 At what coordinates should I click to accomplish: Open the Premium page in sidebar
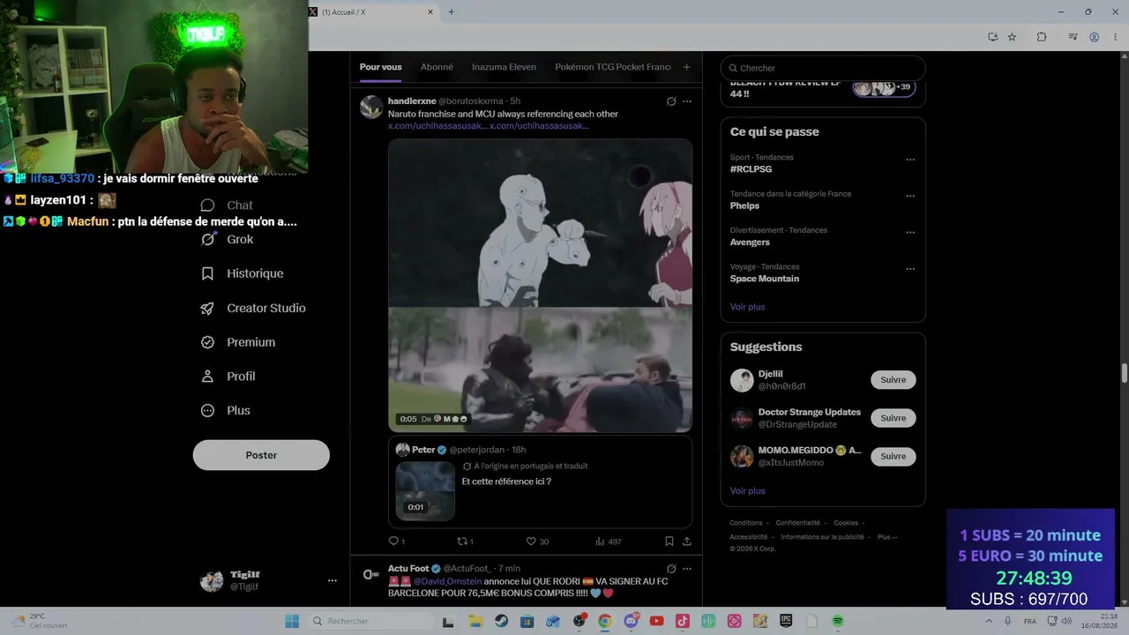pos(238,342)
